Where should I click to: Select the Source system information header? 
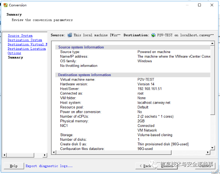coord(81,47)
